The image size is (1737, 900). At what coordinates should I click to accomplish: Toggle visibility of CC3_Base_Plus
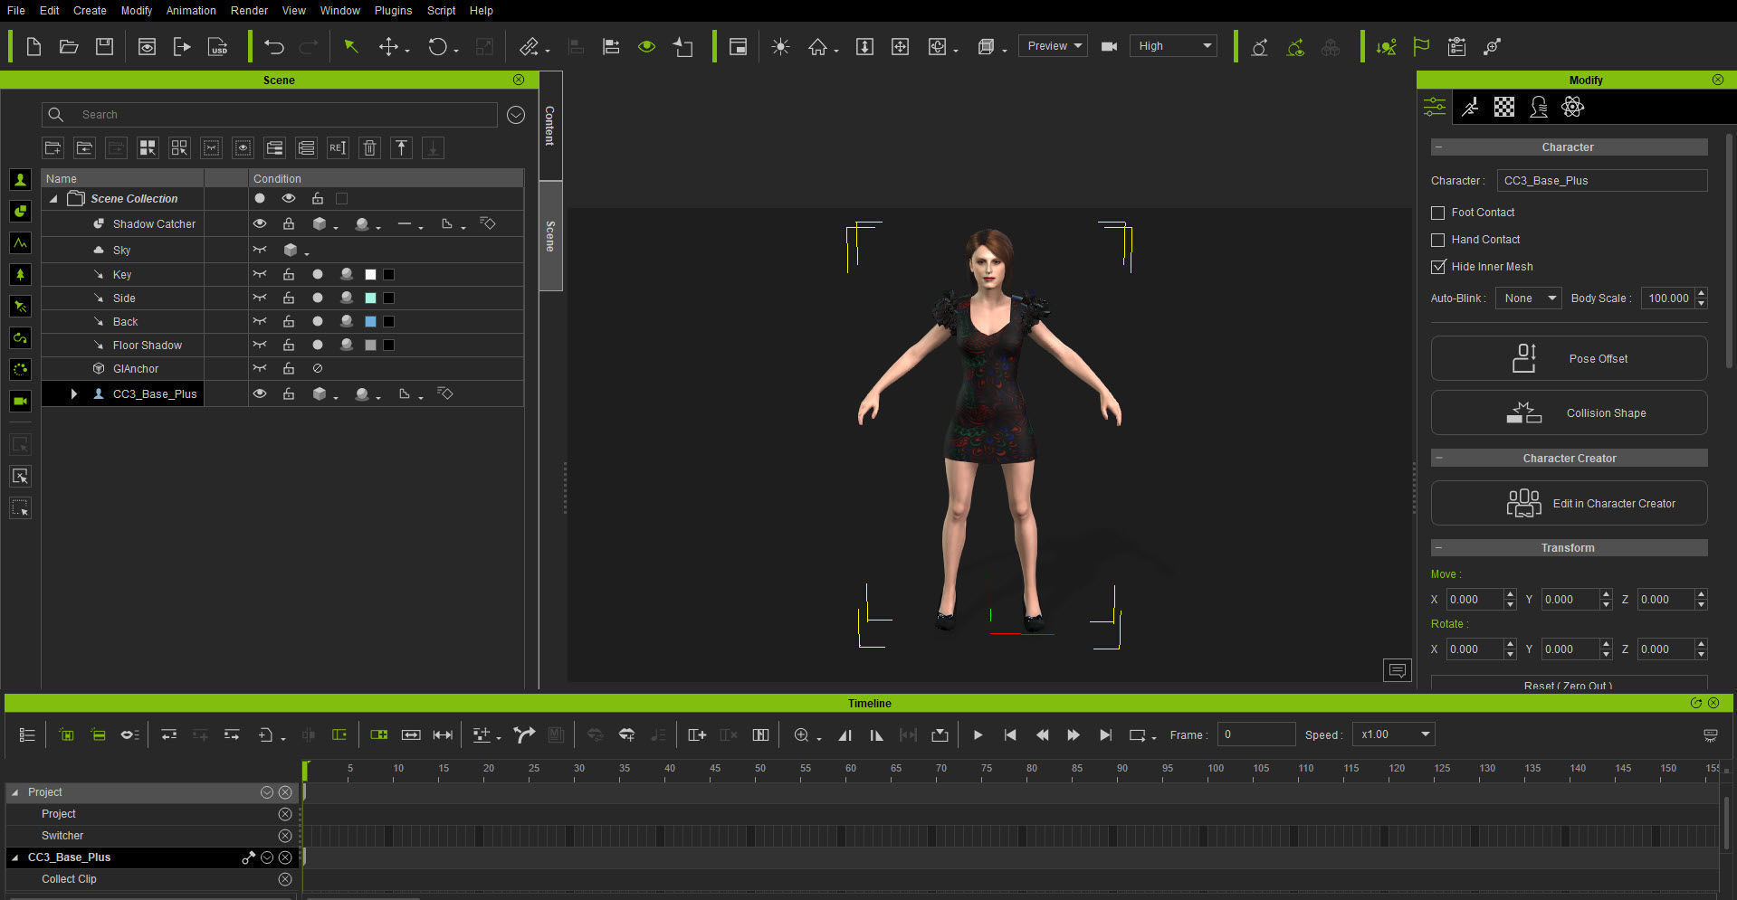[x=260, y=393]
